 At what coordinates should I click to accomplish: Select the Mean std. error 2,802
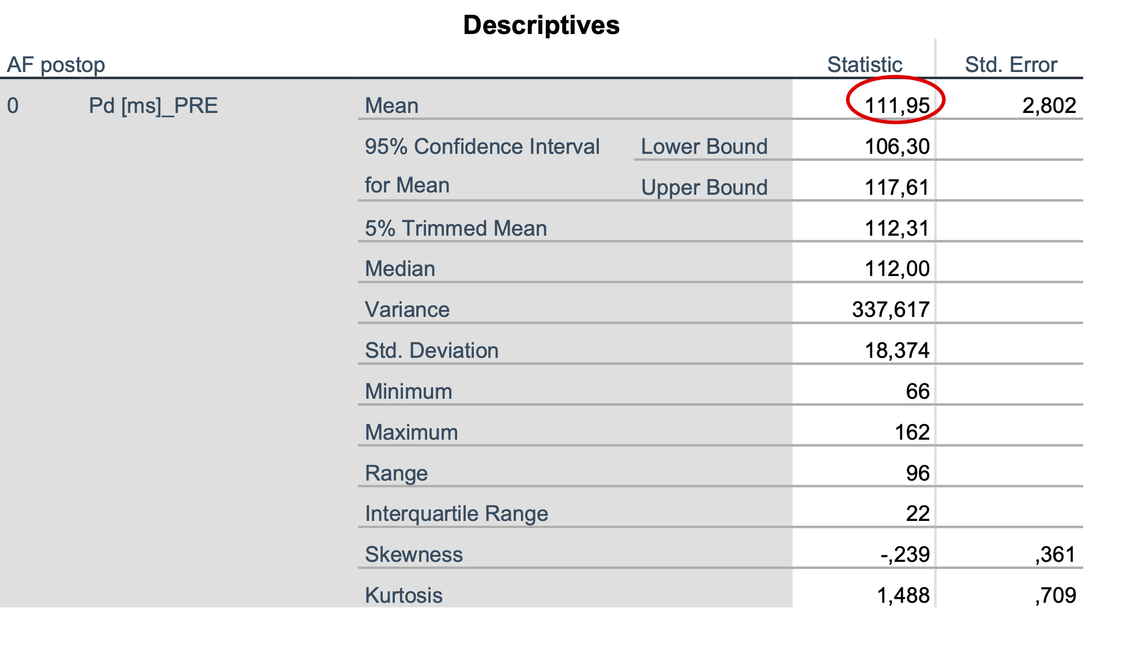tap(1049, 105)
